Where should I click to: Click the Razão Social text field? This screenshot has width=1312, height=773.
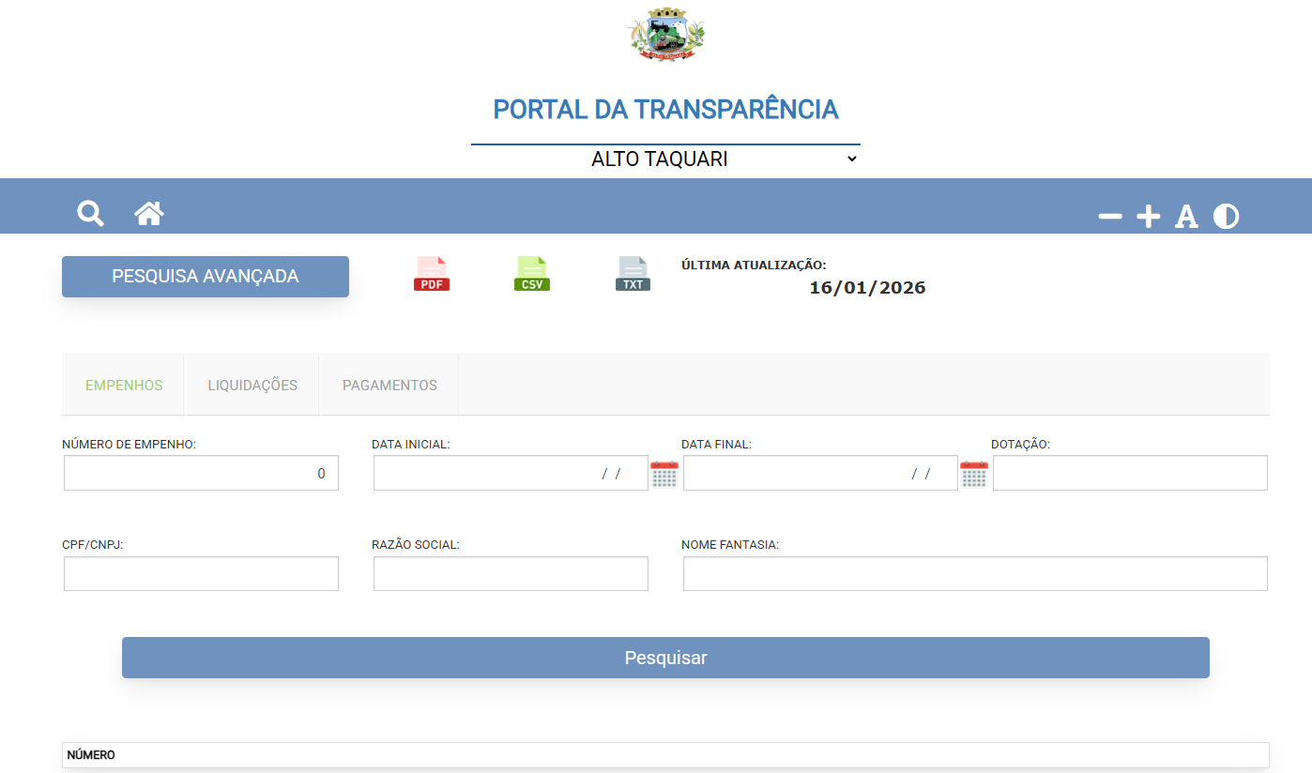pyautogui.click(x=511, y=574)
